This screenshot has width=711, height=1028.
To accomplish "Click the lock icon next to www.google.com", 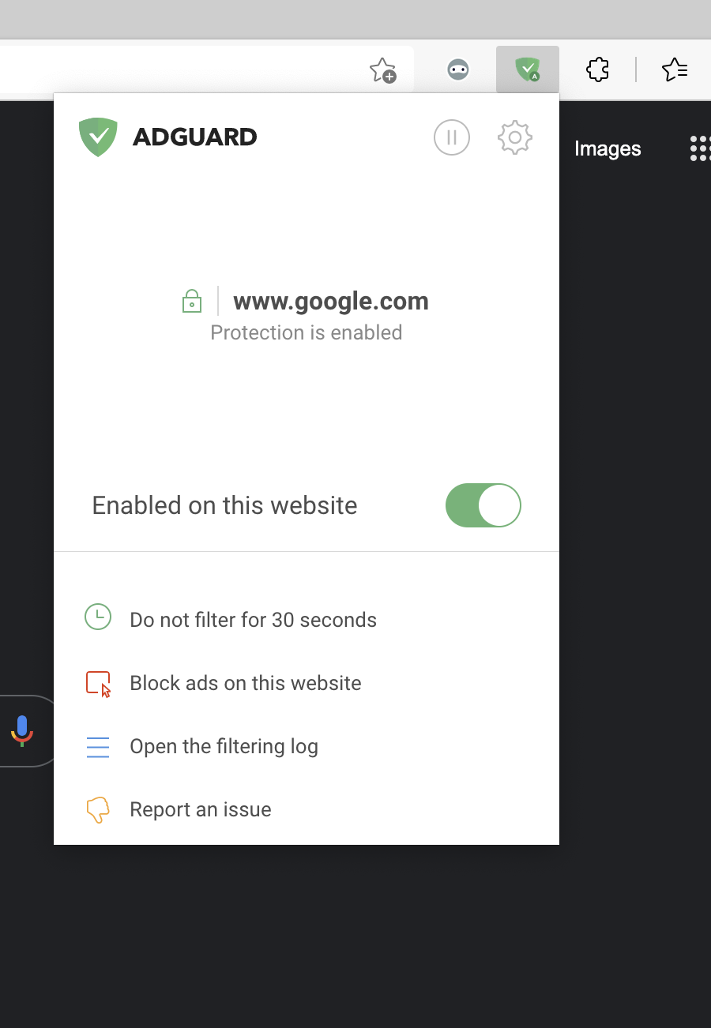I will (x=191, y=301).
